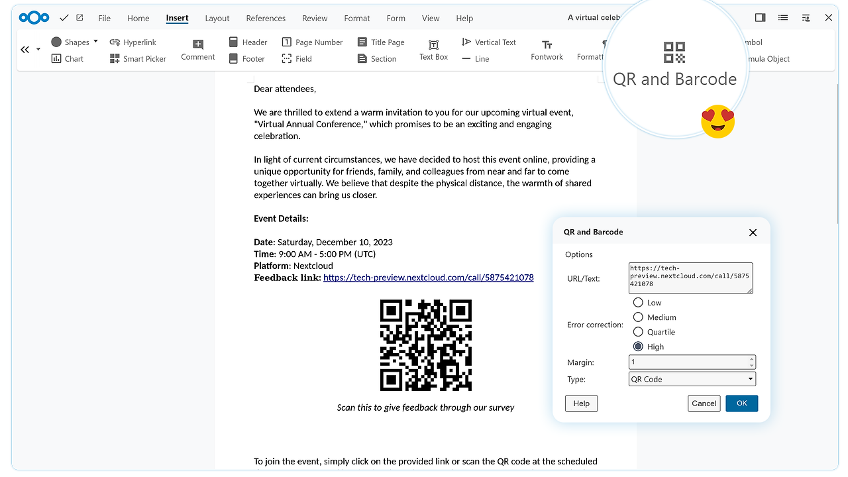Open the Help tab
848x477 pixels.
464,18
